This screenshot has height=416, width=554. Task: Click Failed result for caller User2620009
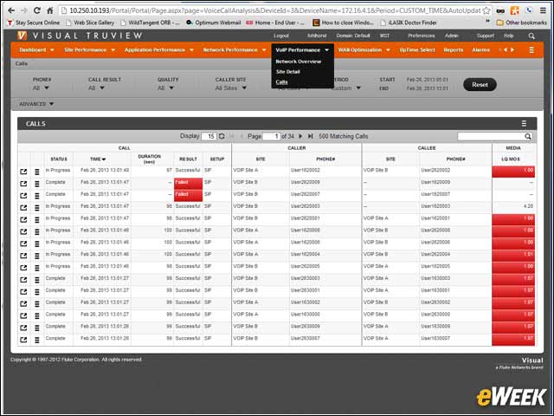tap(188, 184)
